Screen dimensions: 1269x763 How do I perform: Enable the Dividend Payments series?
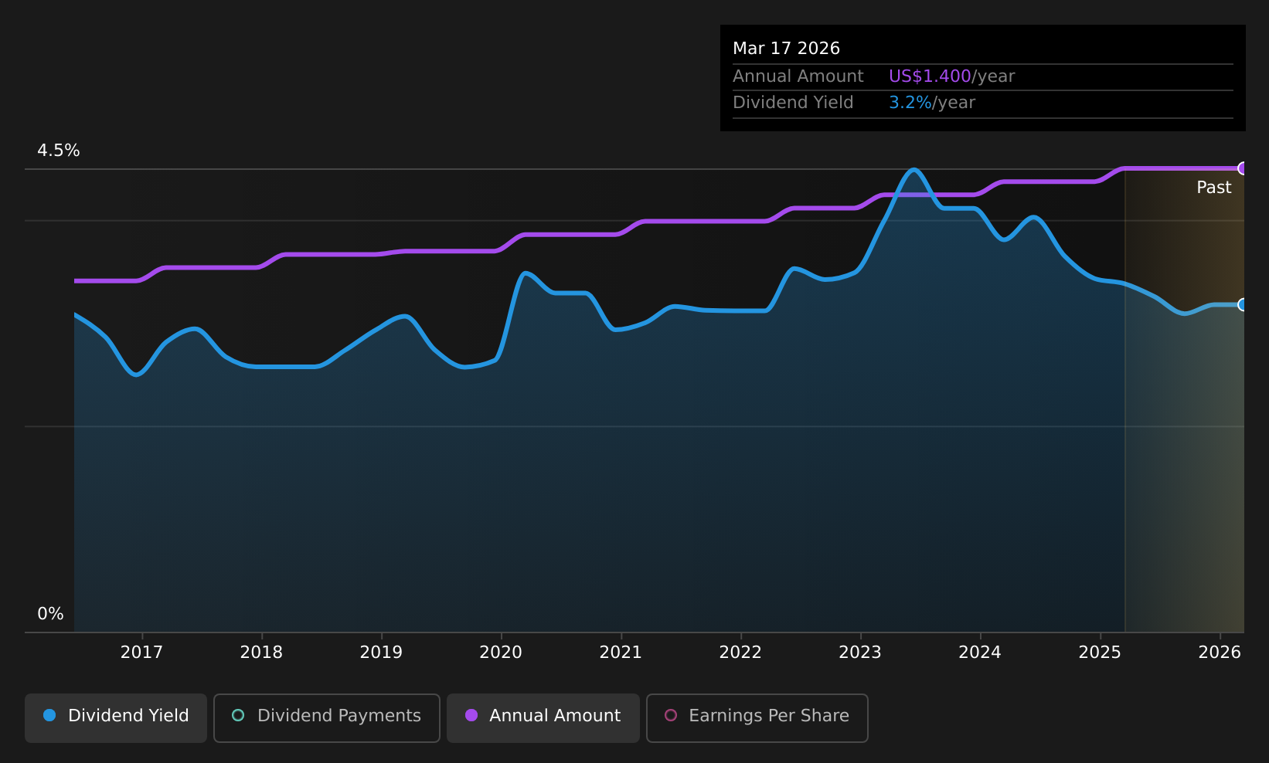click(327, 717)
